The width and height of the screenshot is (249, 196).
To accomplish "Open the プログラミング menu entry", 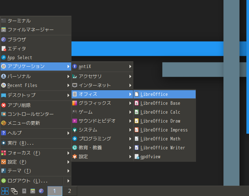I will (102, 139).
